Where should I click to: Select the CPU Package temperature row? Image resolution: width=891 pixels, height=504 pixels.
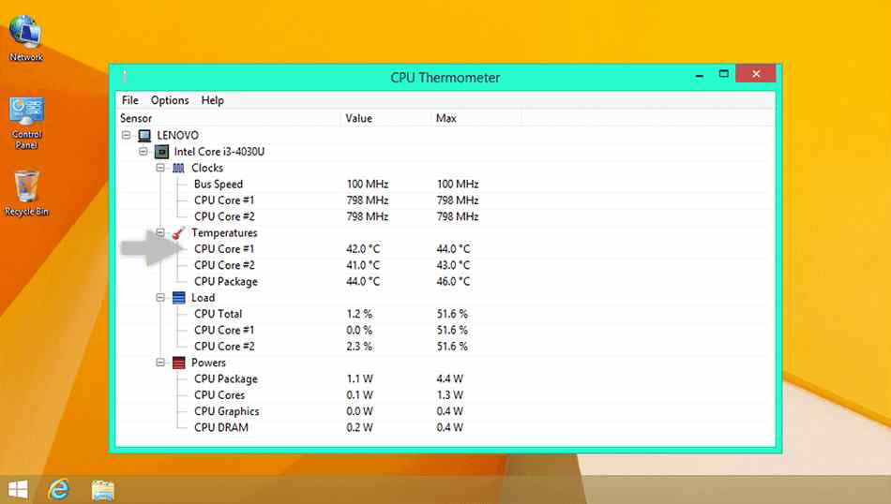(x=226, y=282)
